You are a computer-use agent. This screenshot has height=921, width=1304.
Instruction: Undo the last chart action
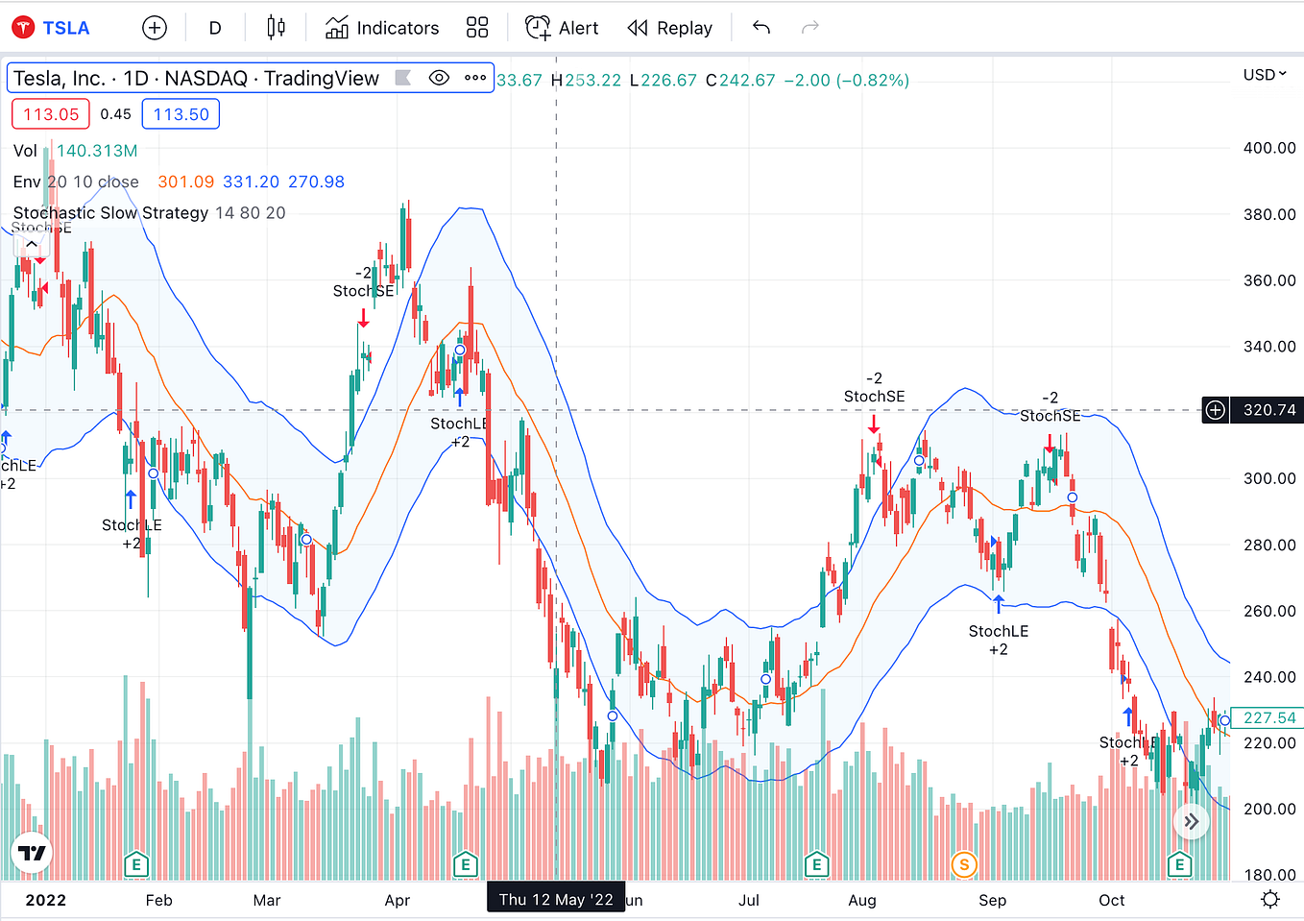(x=761, y=27)
